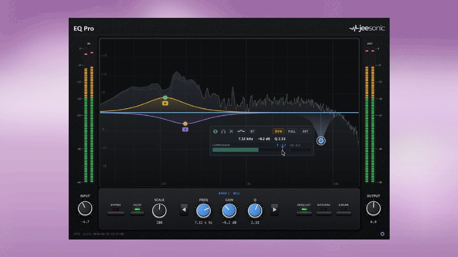Click the blue GAIN knob

coord(229,211)
